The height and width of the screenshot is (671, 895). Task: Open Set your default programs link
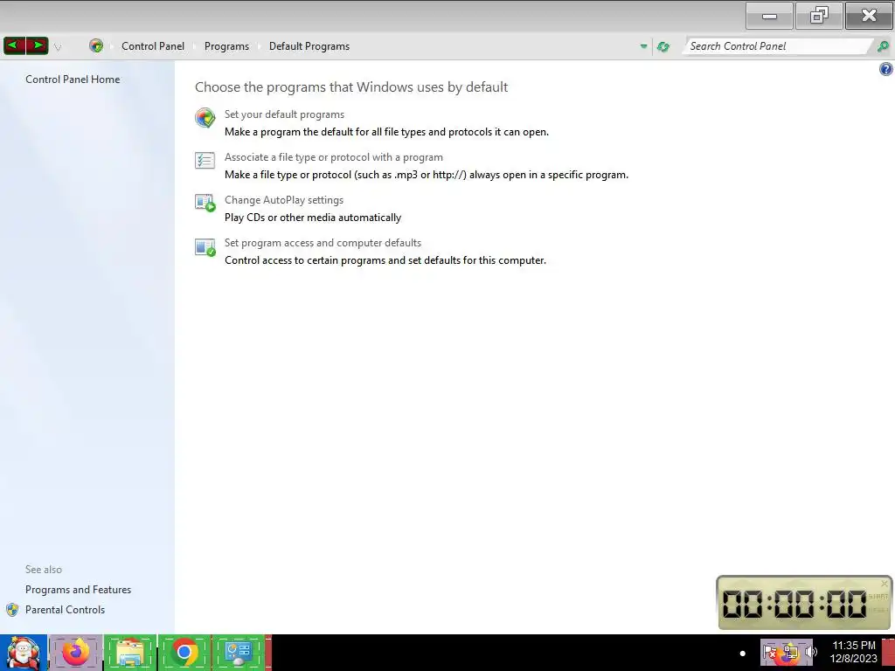(284, 114)
